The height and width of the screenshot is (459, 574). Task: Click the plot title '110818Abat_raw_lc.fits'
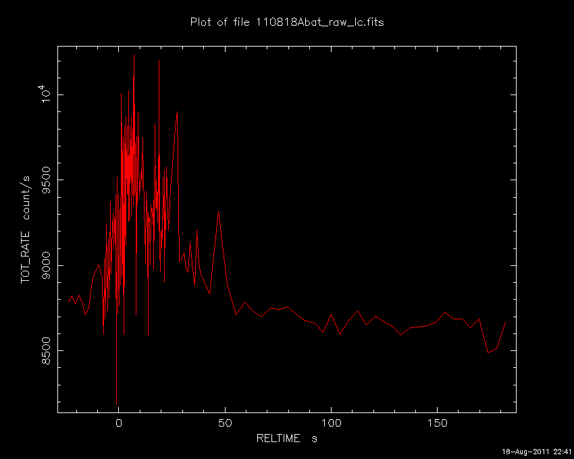pyautogui.click(x=319, y=23)
